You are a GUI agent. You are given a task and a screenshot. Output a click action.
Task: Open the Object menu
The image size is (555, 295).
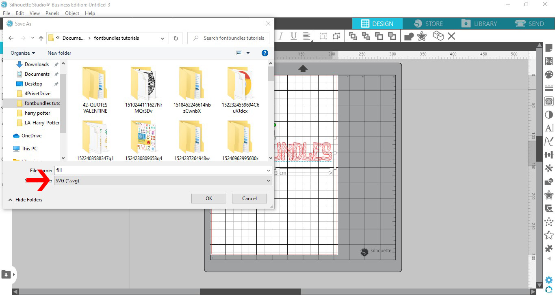(72, 13)
